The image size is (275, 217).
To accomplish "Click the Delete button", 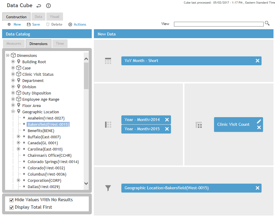I will tap(54, 24).
